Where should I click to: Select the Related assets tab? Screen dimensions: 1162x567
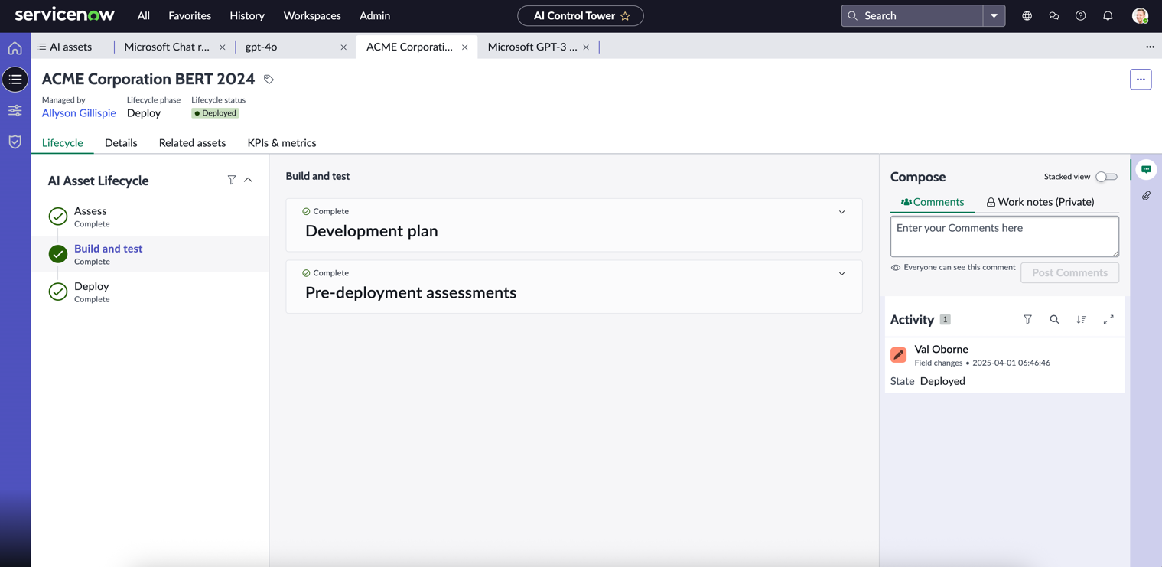(x=192, y=143)
